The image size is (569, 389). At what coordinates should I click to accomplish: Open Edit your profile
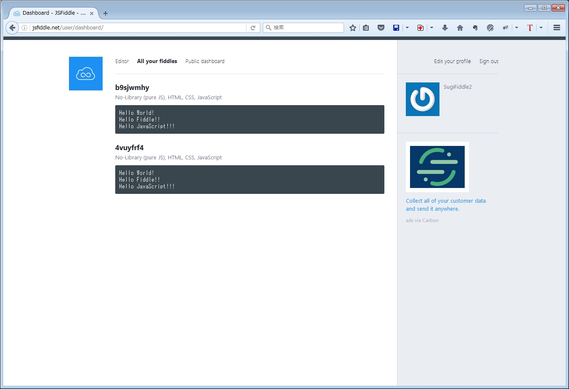(x=452, y=61)
